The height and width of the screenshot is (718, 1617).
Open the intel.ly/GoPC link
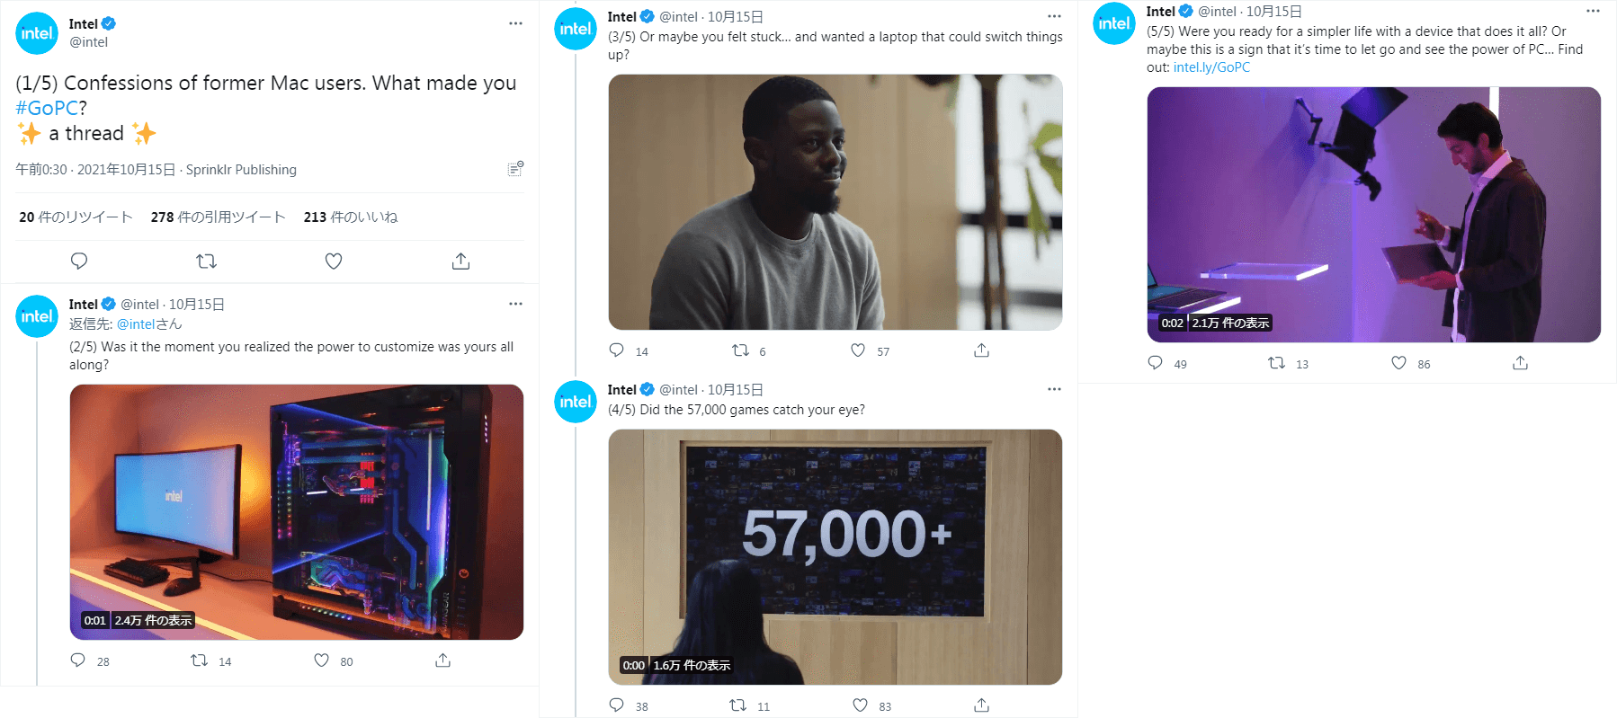(x=1211, y=67)
